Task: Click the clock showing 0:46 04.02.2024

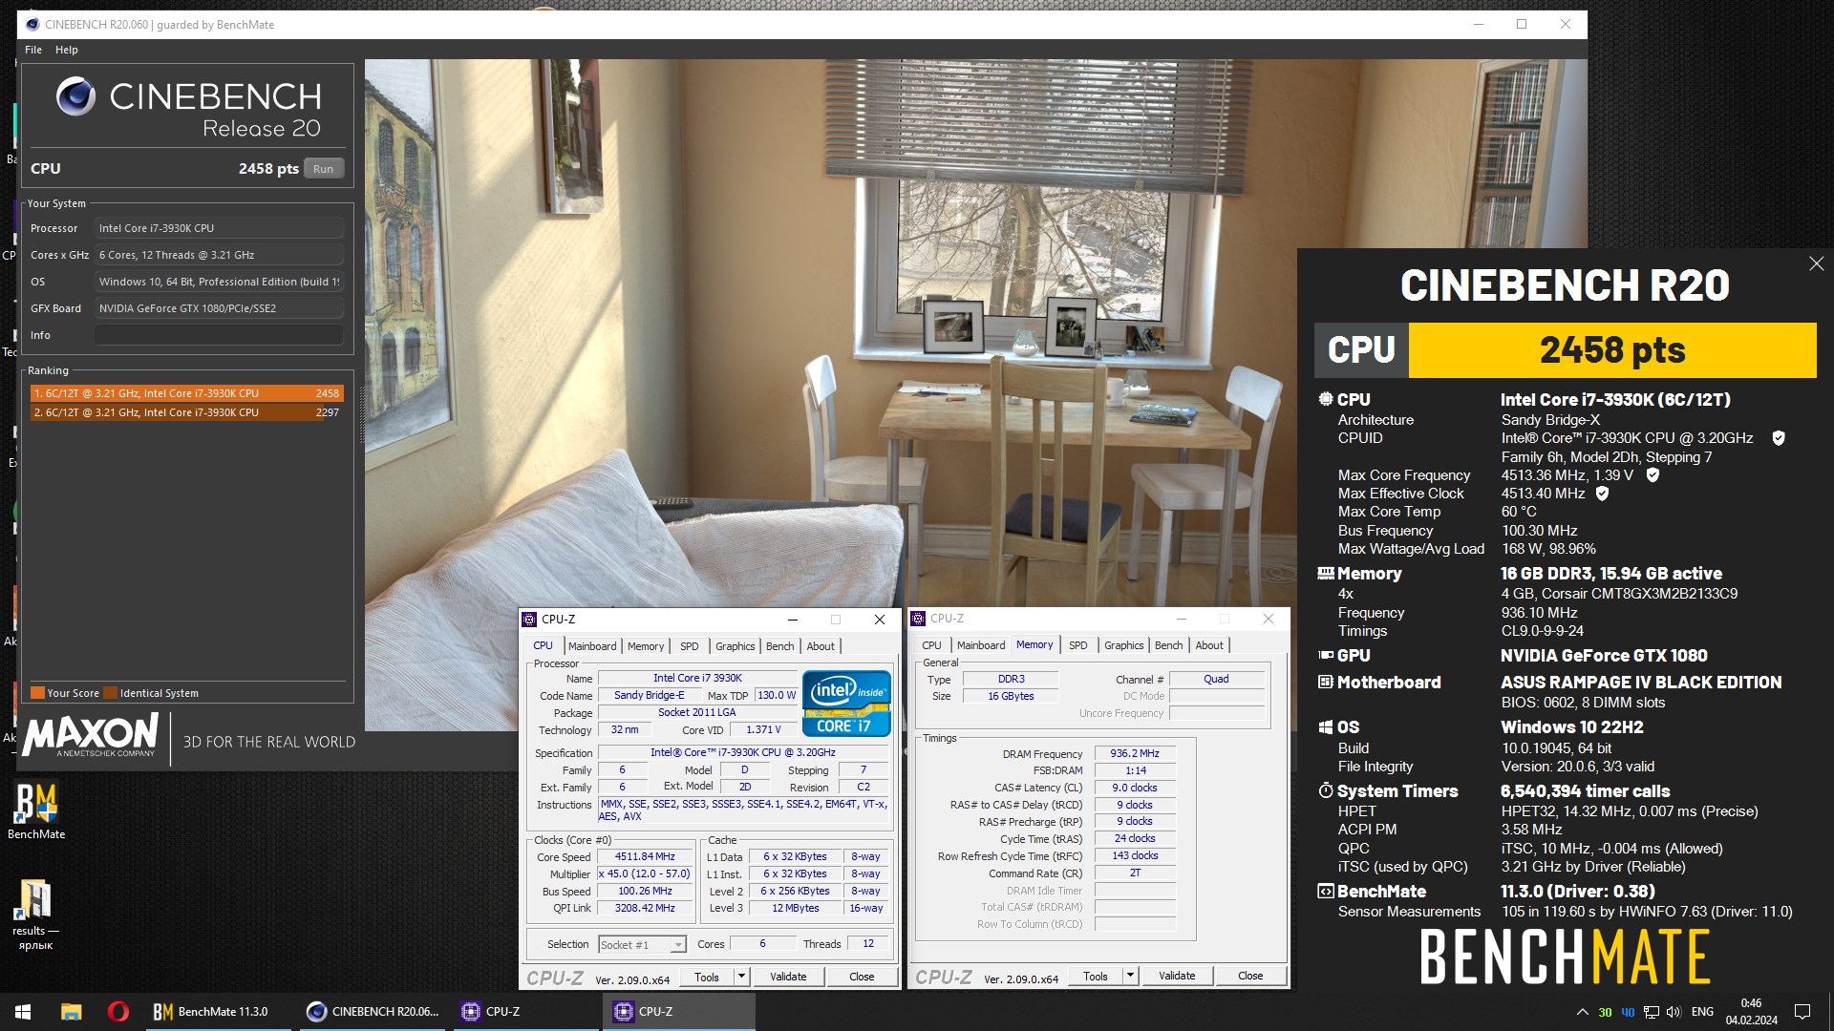Action: [x=1752, y=1012]
